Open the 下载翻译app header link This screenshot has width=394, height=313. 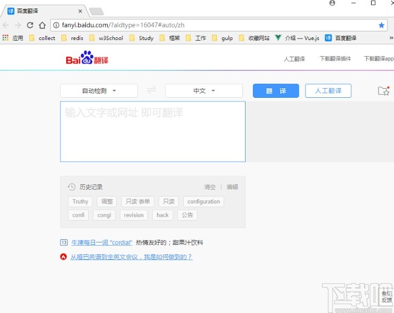pyautogui.click(x=379, y=59)
